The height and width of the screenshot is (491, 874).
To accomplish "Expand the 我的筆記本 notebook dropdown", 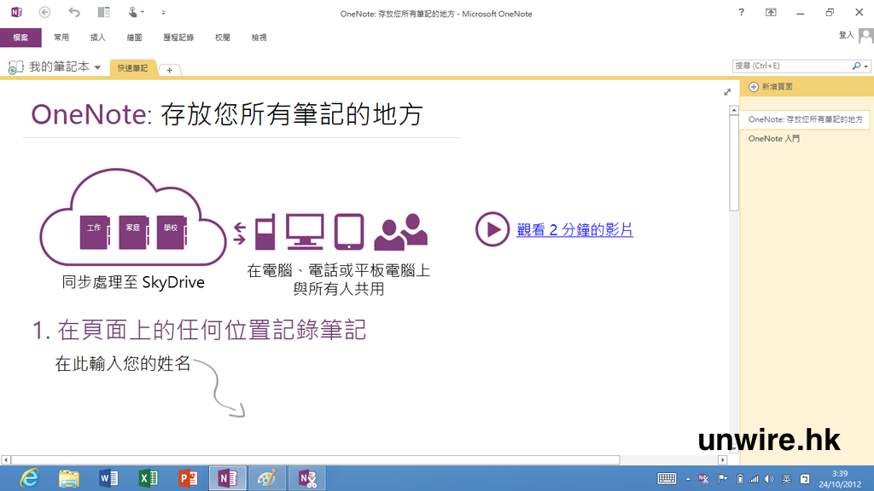I will [x=97, y=67].
